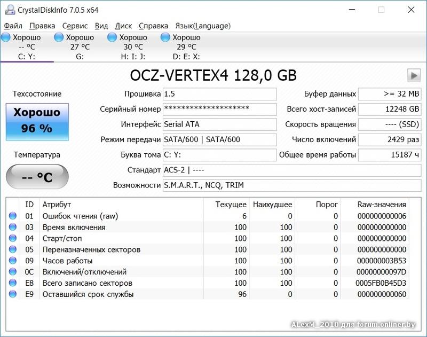Minimize the CrystalDiskInfo window
Image resolution: width=427 pixels, height=337 pixels.
(352, 10)
